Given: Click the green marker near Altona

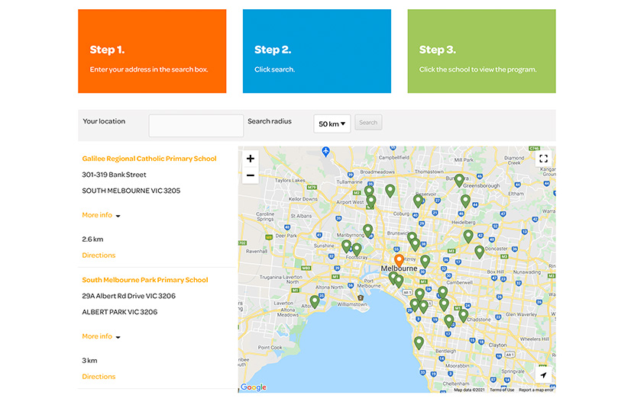Looking at the screenshot, I should (x=314, y=301).
